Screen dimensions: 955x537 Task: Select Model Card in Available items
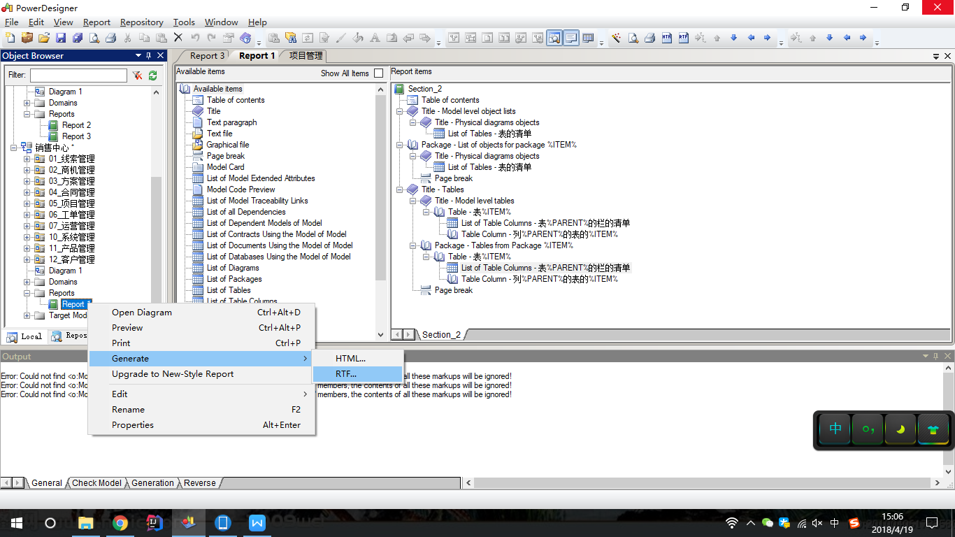tap(226, 167)
